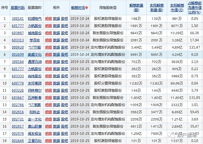
Task: Open stock 金一文化
Action: [x=35, y=119]
